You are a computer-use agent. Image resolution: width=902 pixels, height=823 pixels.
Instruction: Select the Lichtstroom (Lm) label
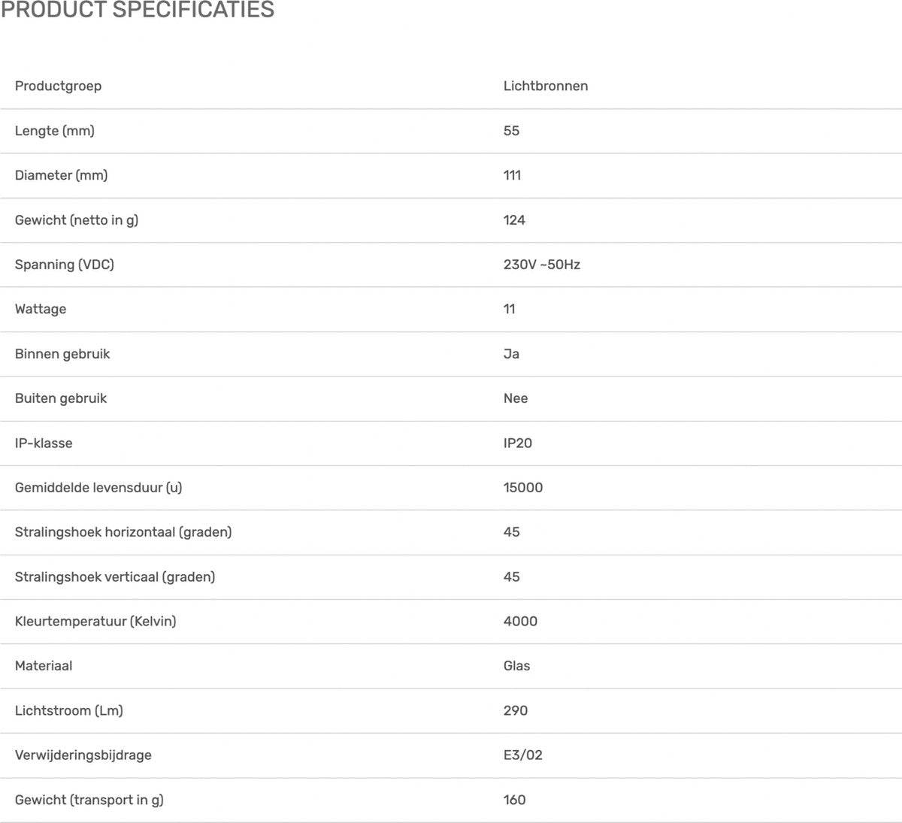coord(69,710)
